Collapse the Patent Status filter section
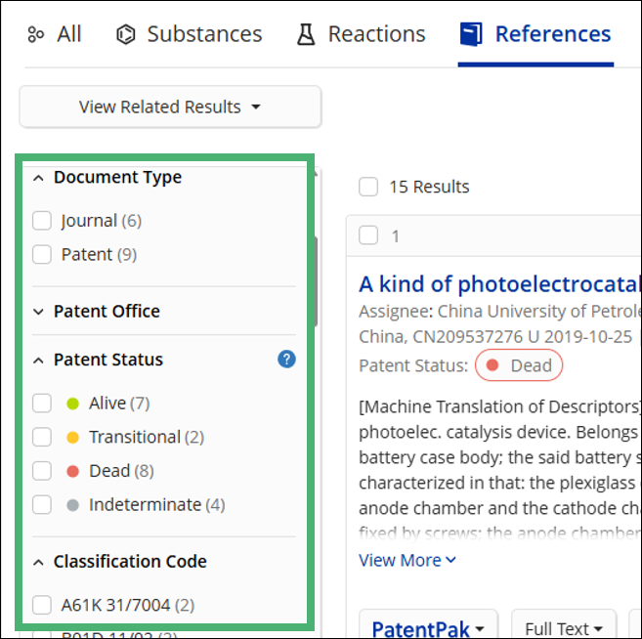The width and height of the screenshot is (642, 639). point(38,361)
